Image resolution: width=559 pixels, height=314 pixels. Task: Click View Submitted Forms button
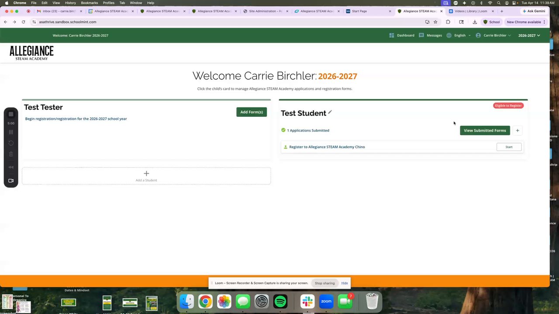(x=485, y=130)
